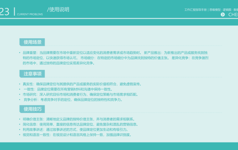Click the 视觉和语言一致性 bullet line
Image resolution: width=238 pixels, height=150 pixels.
(x=77, y=135)
